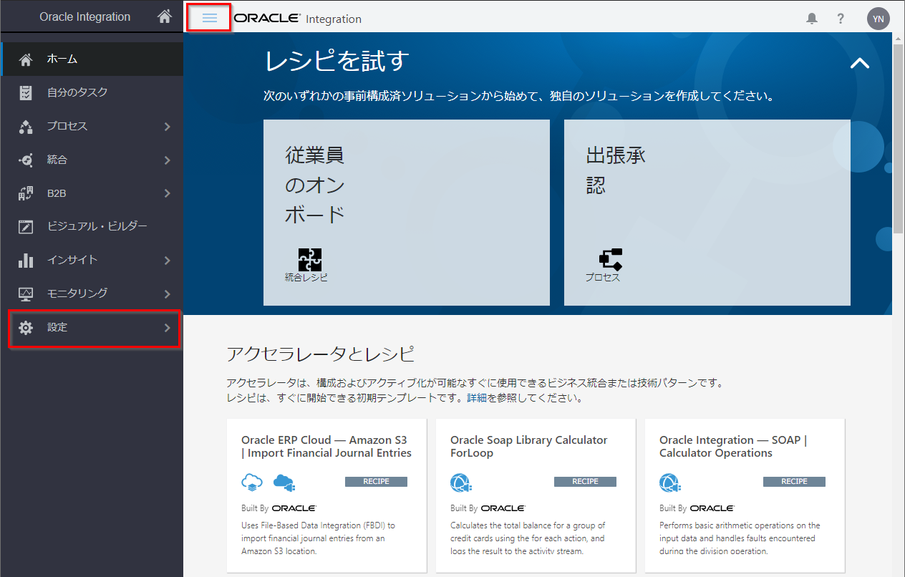Open the B2B navigation item
This screenshot has width=905, height=577.
pos(57,193)
